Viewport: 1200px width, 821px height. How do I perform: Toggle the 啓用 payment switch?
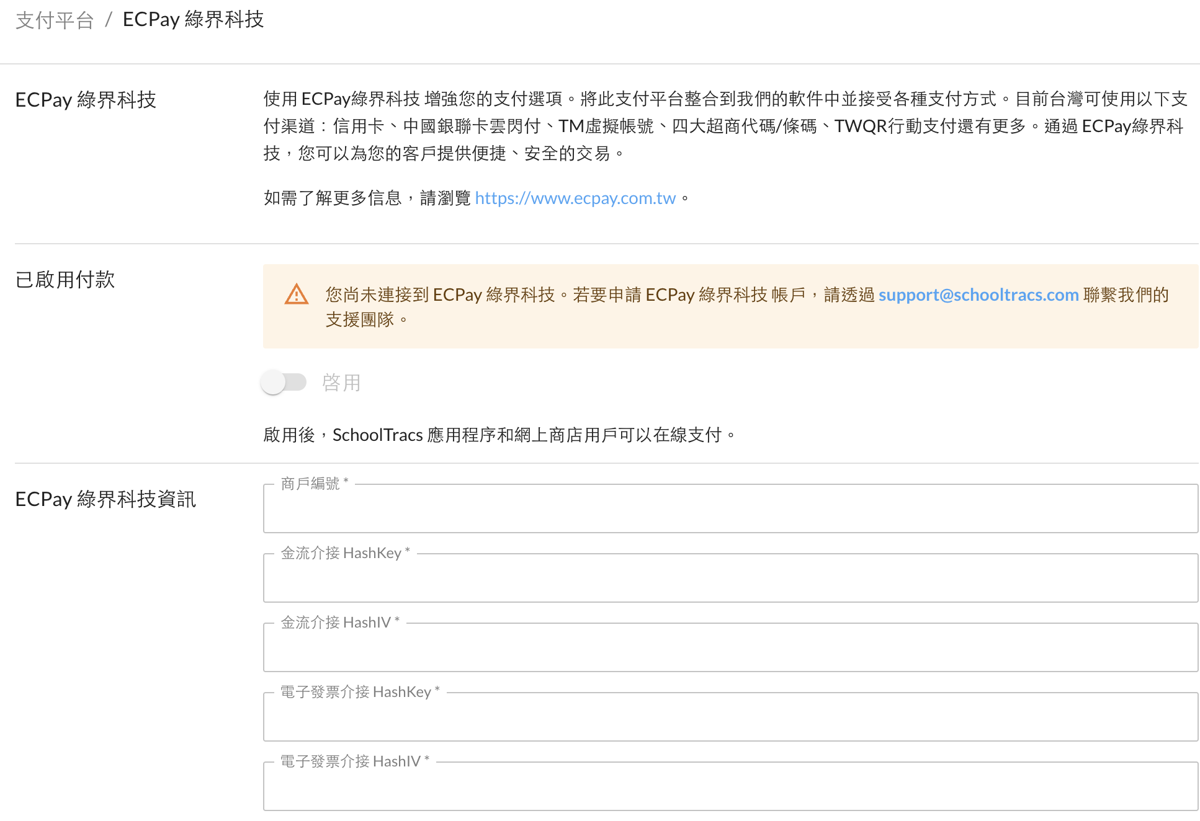tap(284, 382)
